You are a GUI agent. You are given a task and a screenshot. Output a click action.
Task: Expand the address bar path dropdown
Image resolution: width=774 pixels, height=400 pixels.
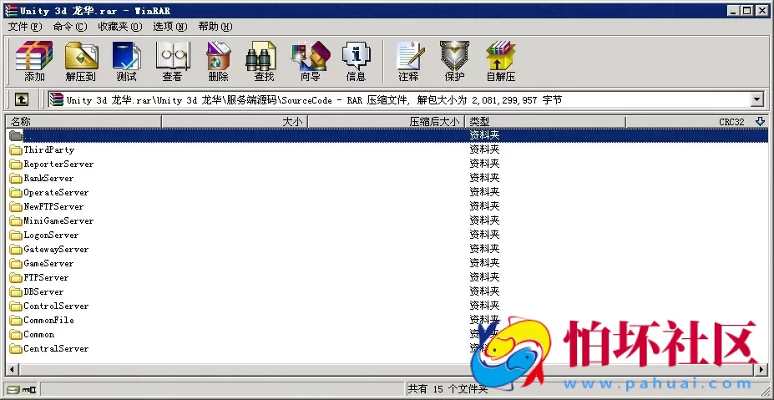[x=756, y=99]
